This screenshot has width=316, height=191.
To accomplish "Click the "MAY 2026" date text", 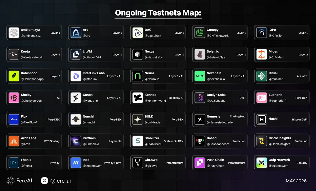I will pyautogui.click(x=296, y=181).
